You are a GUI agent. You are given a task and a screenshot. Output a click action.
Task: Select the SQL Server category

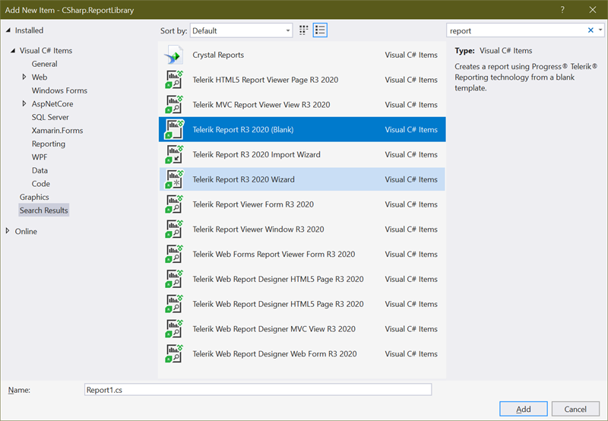click(x=50, y=117)
